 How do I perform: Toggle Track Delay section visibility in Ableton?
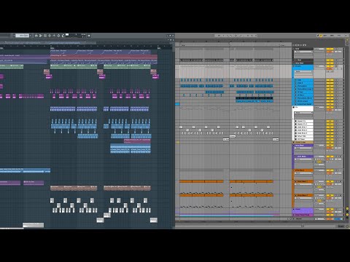[x=347, y=218]
